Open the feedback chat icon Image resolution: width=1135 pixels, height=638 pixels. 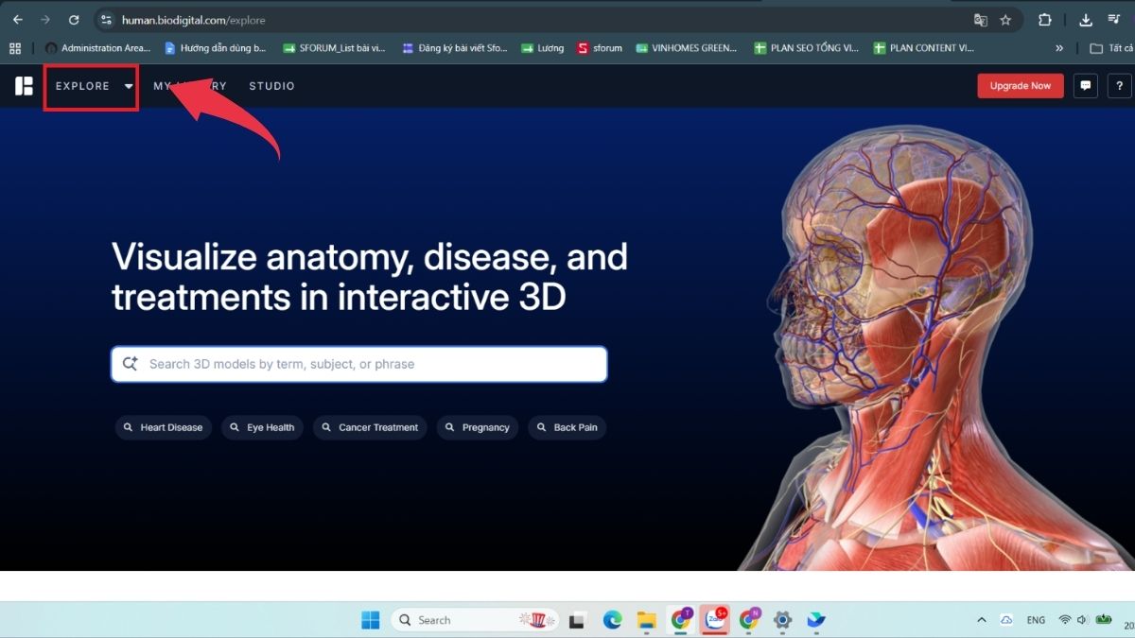(1086, 86)
